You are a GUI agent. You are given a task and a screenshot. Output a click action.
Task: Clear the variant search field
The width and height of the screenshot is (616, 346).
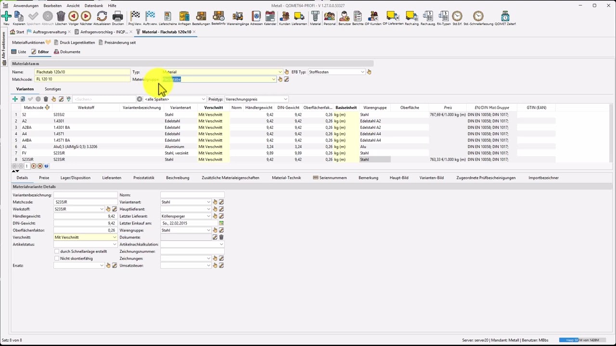[140, 99]
